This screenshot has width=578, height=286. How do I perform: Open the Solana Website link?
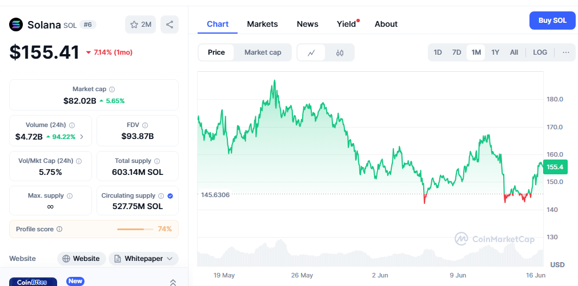point(82,259)
